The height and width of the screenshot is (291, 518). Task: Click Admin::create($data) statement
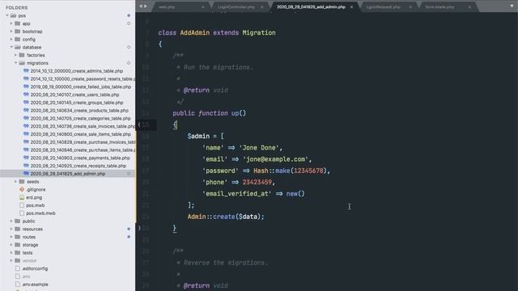pyautogui.click(x=226, y=217)
